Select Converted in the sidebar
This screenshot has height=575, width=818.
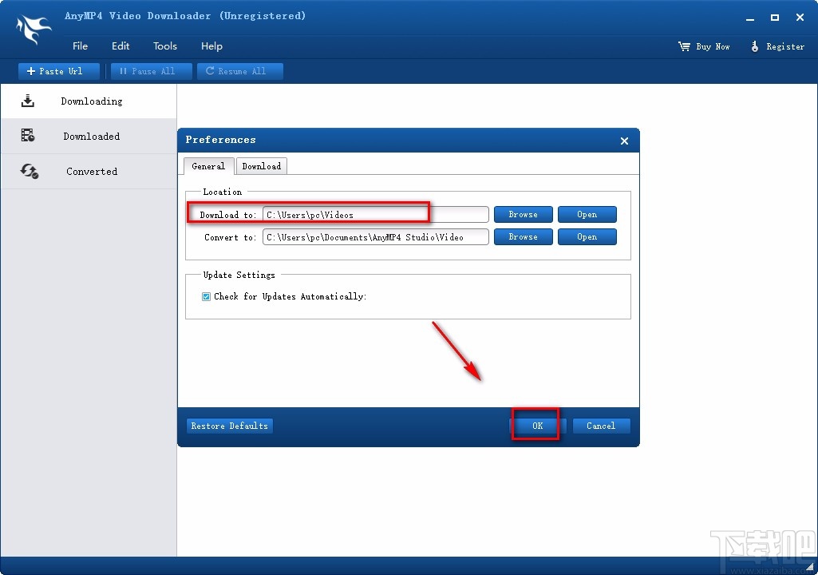89,171
